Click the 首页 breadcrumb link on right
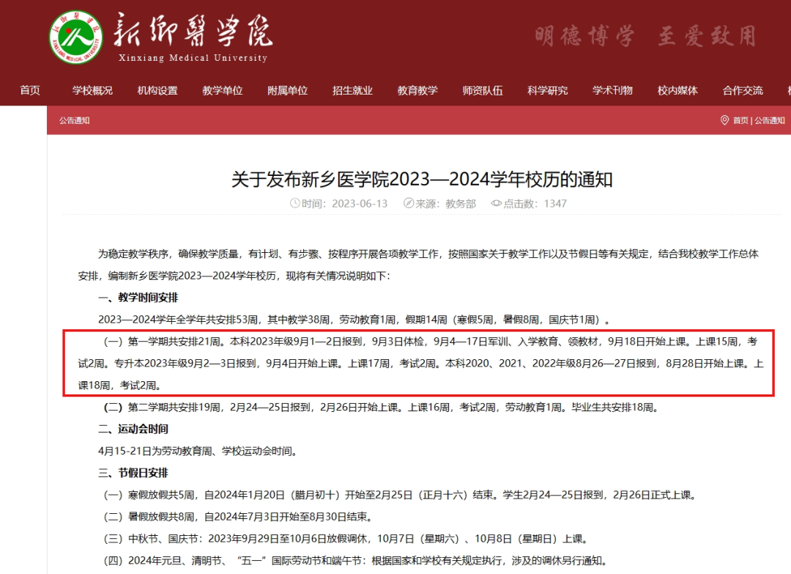Image resolution: width=791 pixels, height=574 pixels. (x=740, y=120)
